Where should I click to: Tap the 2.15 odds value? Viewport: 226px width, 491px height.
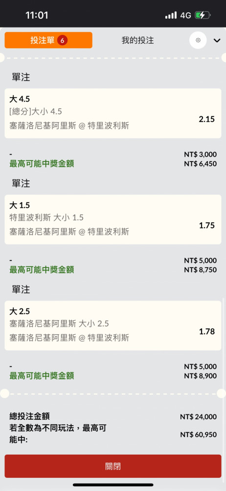tap(206, 119)
